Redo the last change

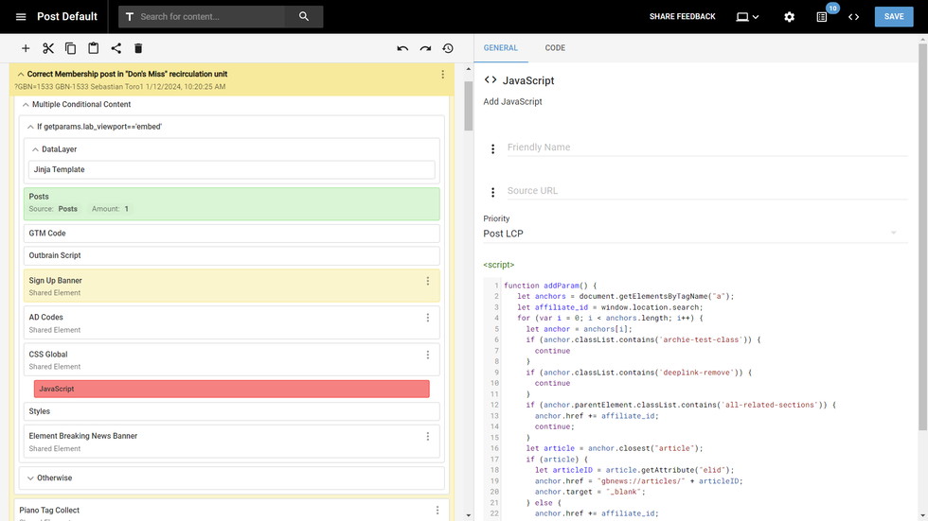(x=425, y=48)
